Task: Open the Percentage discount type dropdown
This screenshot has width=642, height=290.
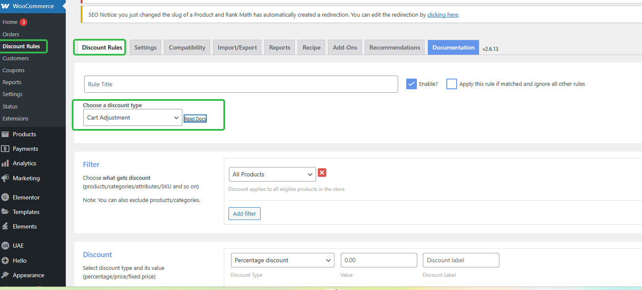Action: [282, 260]
